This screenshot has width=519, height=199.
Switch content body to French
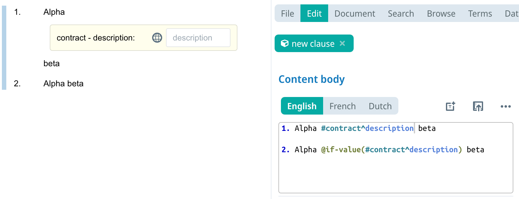coord(342,106)
